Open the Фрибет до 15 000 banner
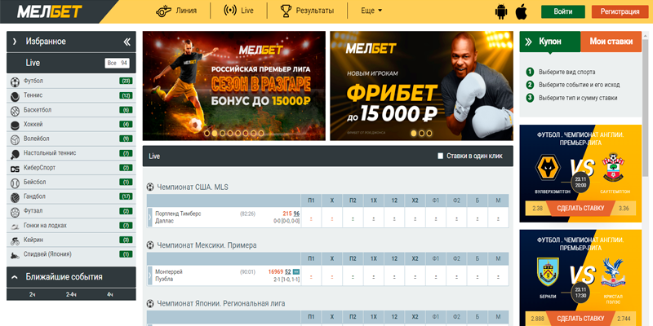Screen dimensions: 653x326 tap(421, 86)
